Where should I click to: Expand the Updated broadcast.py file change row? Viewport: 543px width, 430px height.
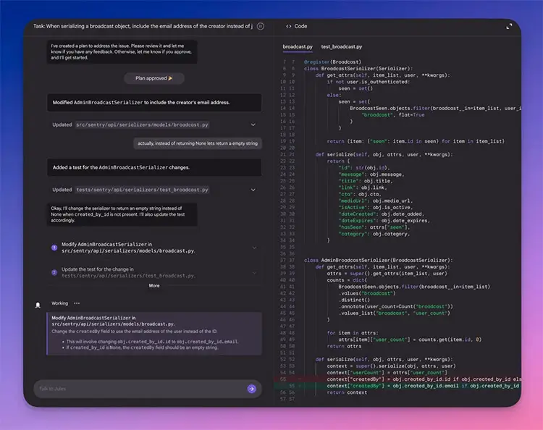[253, 125]
